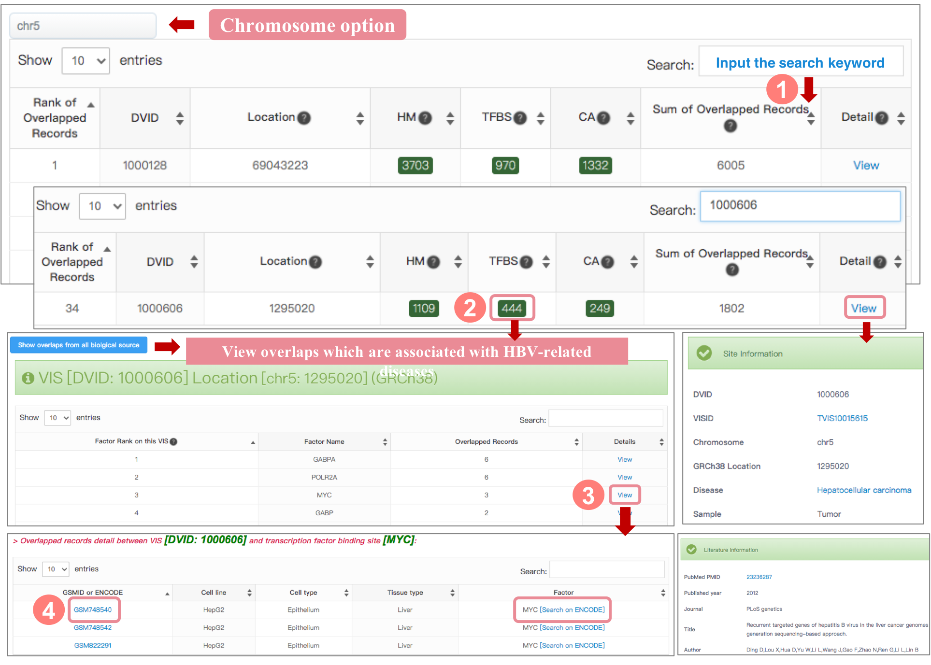Click help icon beside top TFBS header

point(520,118)
